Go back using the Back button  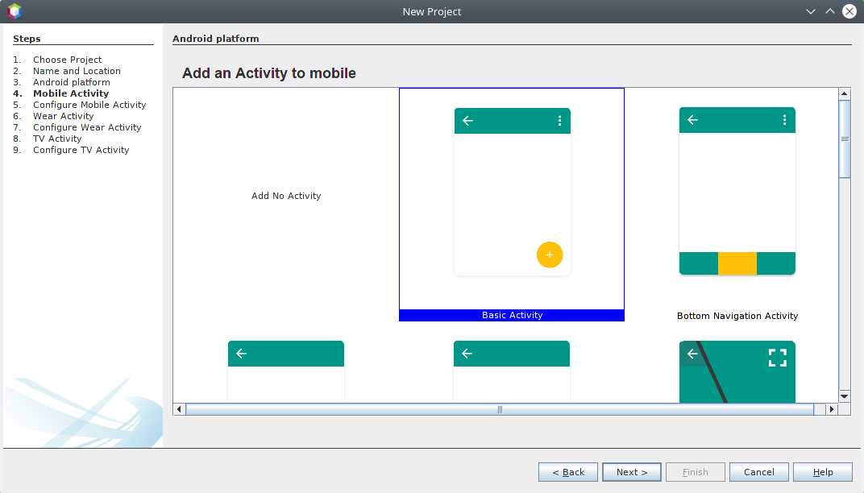point(567,471)
